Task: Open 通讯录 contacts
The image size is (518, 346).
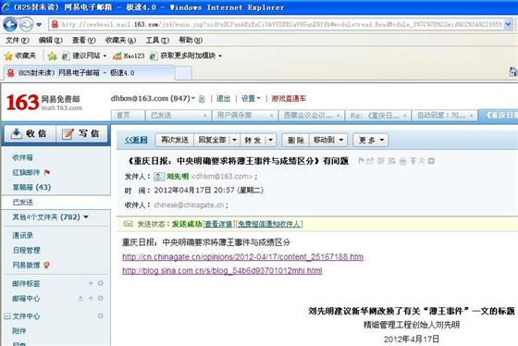Action: click(x=23, y=235)
